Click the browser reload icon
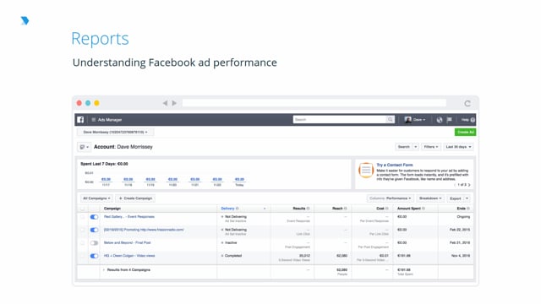 467,103
